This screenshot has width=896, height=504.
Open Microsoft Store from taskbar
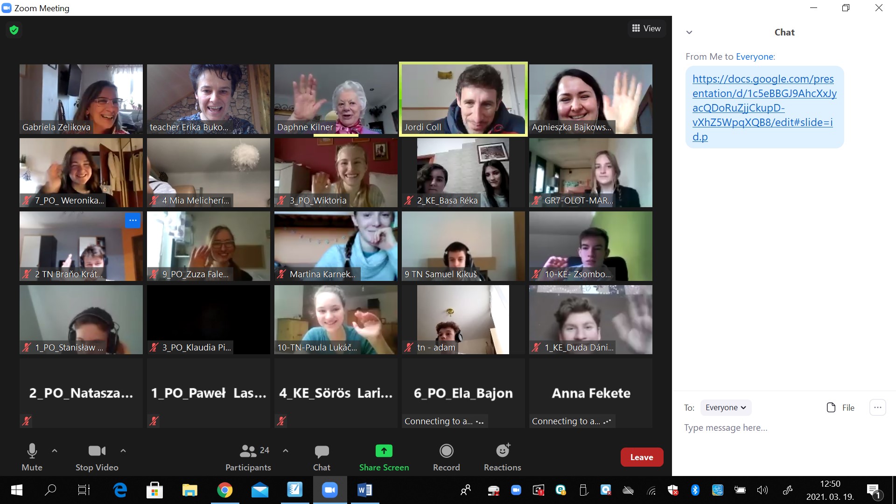point(154,490)
